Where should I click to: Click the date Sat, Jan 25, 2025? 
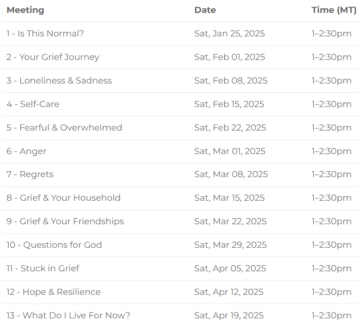point(229,34)
